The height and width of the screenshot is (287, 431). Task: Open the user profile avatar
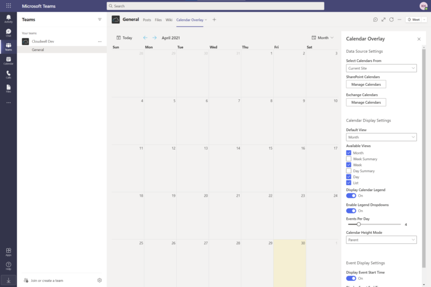tap(424, 6)
